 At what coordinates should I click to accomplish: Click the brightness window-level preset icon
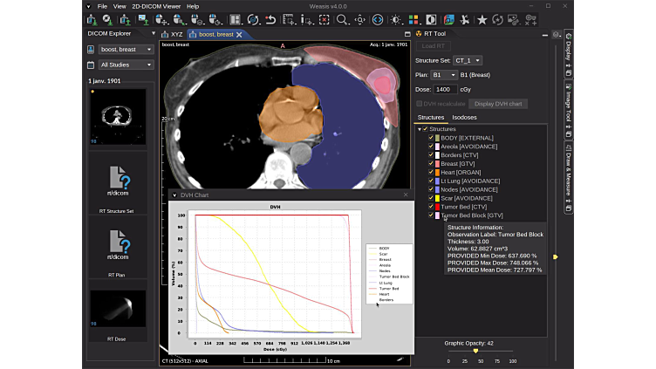point(395,20)
